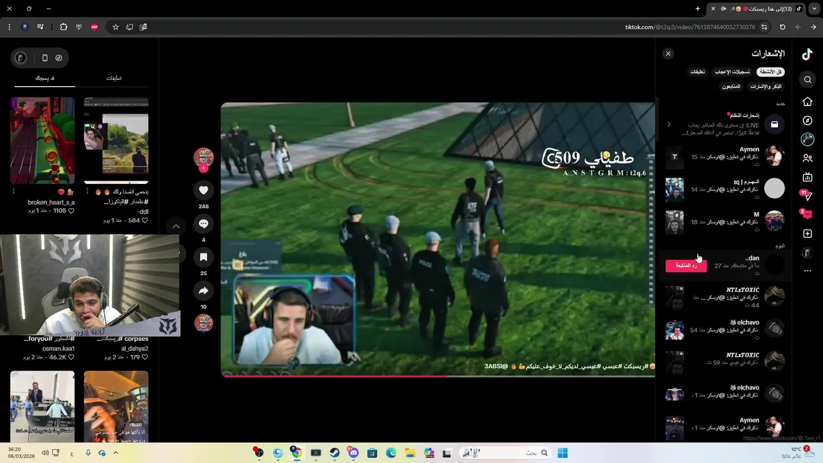Click the upload plus icon in sidebar
The width and height of the screenshot is (823, 463).
[x=808, y=233]
